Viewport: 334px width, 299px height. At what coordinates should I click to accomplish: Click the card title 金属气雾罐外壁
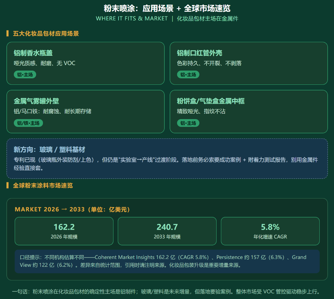coord(37,101)
